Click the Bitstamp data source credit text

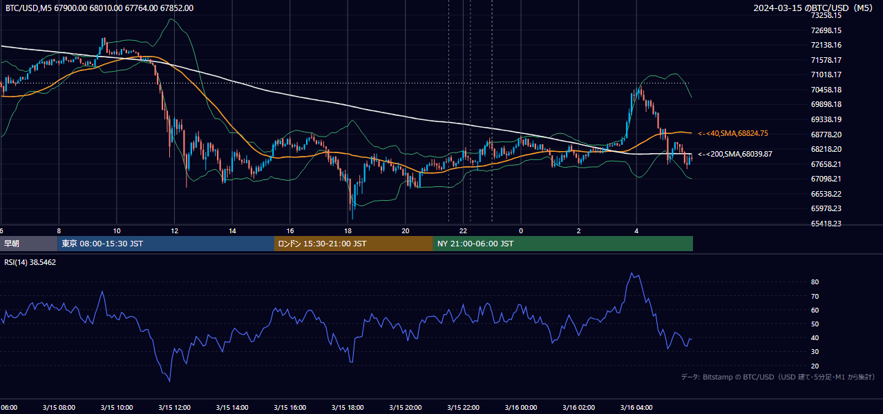click(778, 377)
